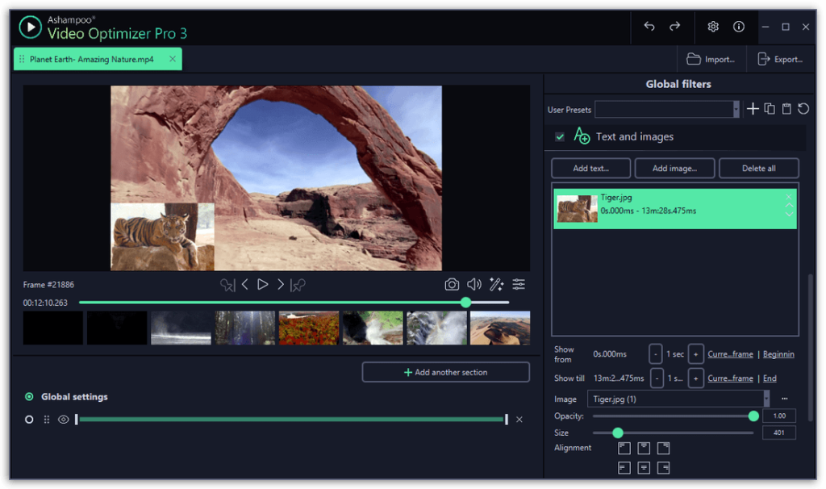Increase Show till by one second

pos(695,378)
